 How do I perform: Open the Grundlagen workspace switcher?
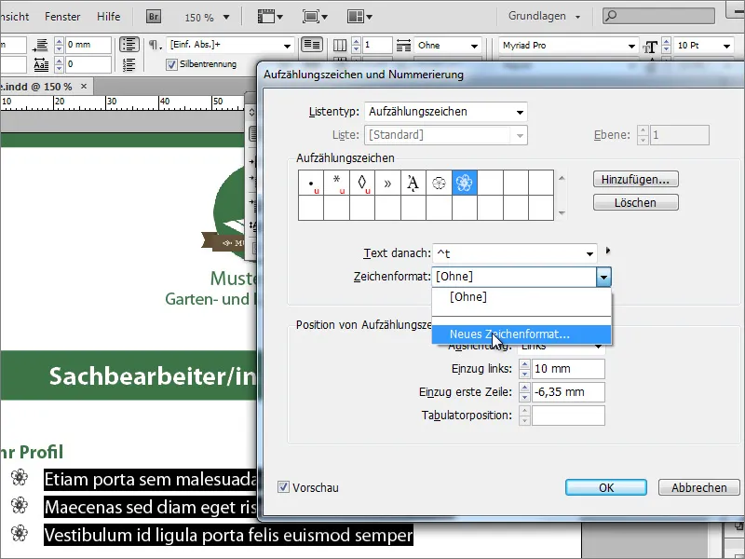[x=544, y=16]
